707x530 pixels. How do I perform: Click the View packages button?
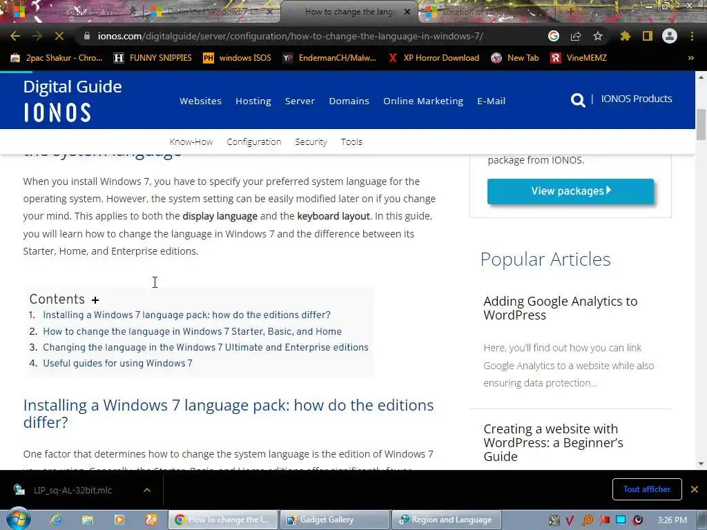coord(570,191)
